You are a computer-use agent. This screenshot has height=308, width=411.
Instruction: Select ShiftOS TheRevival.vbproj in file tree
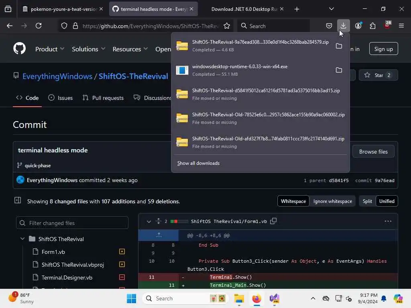click(73, 265)
